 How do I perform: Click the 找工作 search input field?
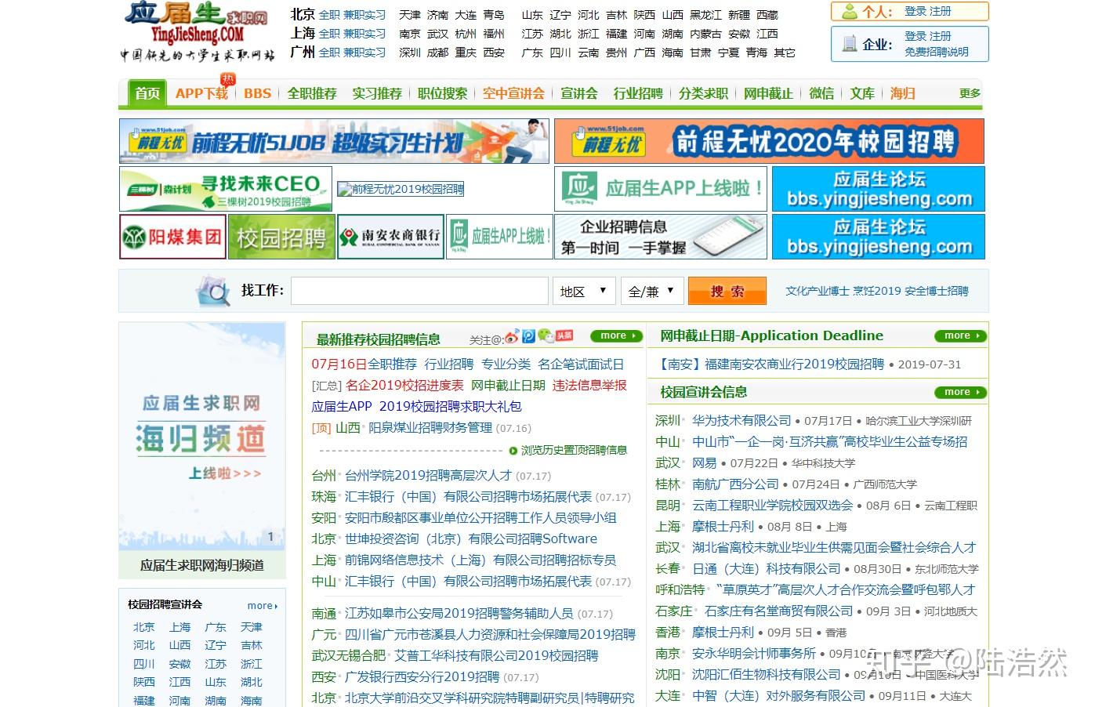419,291
